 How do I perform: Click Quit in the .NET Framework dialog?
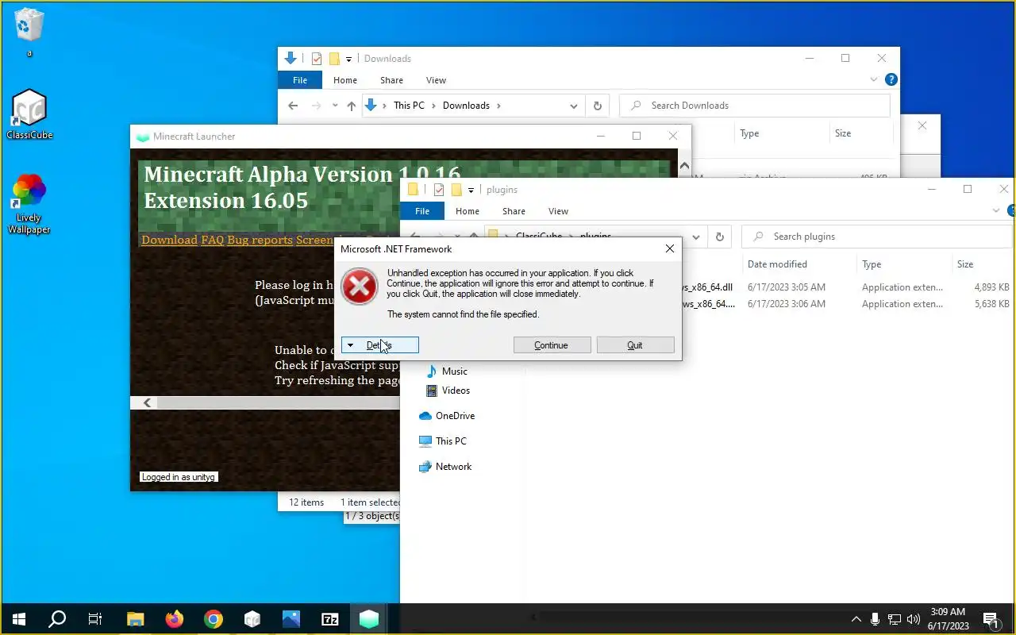[x=635, y=345]
